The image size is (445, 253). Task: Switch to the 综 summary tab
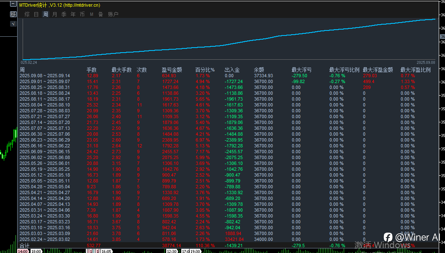coord(27,14)
